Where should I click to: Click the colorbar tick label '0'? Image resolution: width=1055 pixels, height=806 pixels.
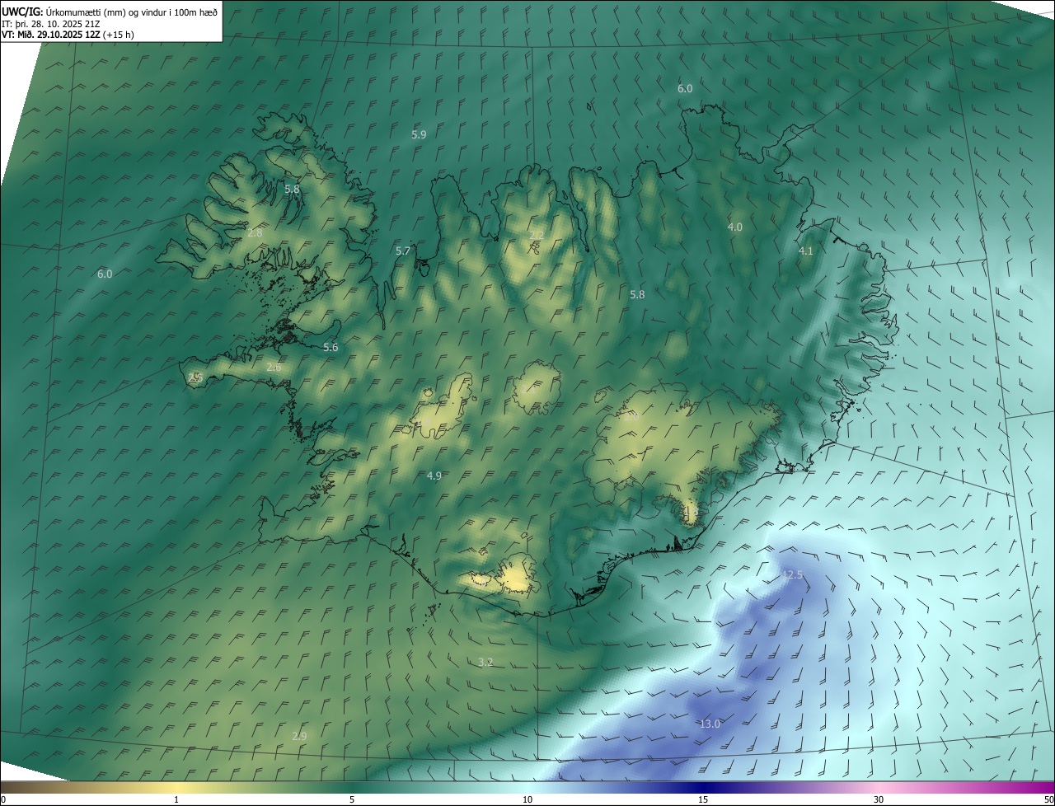tap(2, 799)
